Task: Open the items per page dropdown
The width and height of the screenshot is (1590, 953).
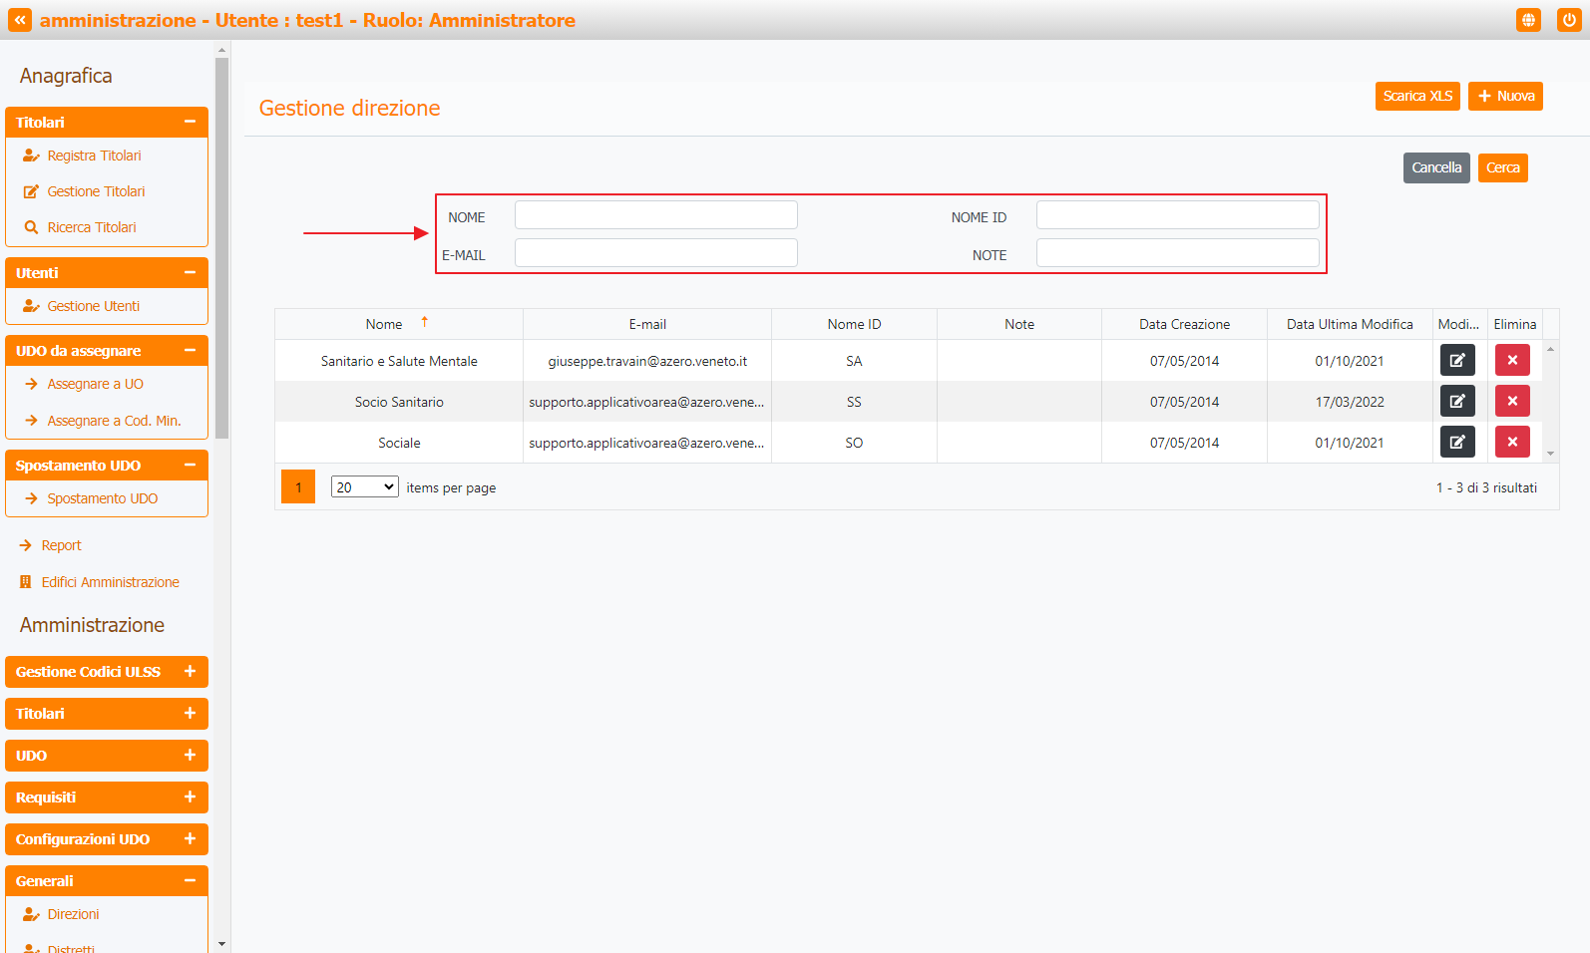Action: 364,487
